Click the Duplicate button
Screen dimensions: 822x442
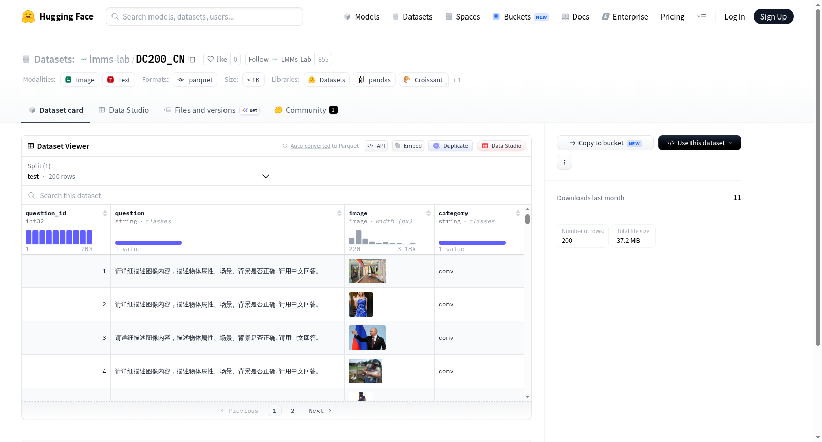pyautogui.click(x=451, y=146)
